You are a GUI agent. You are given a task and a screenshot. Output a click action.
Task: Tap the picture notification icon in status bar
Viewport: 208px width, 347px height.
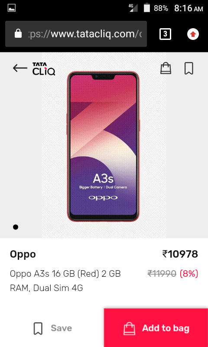coord(12,8)
